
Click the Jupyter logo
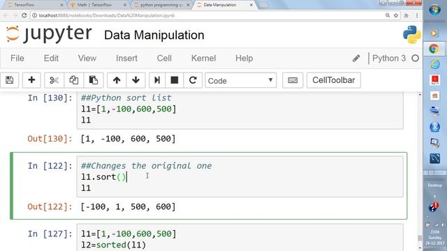(x=49, y=34)
